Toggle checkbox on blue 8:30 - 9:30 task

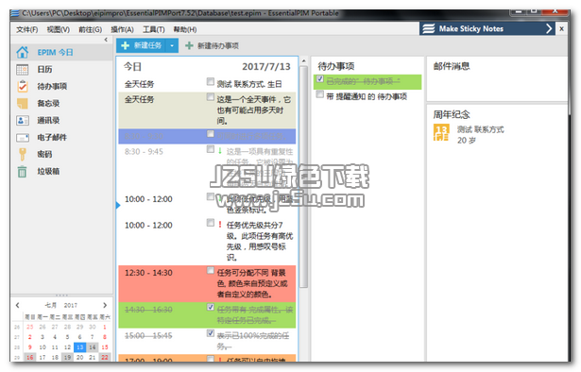[210, 134]
